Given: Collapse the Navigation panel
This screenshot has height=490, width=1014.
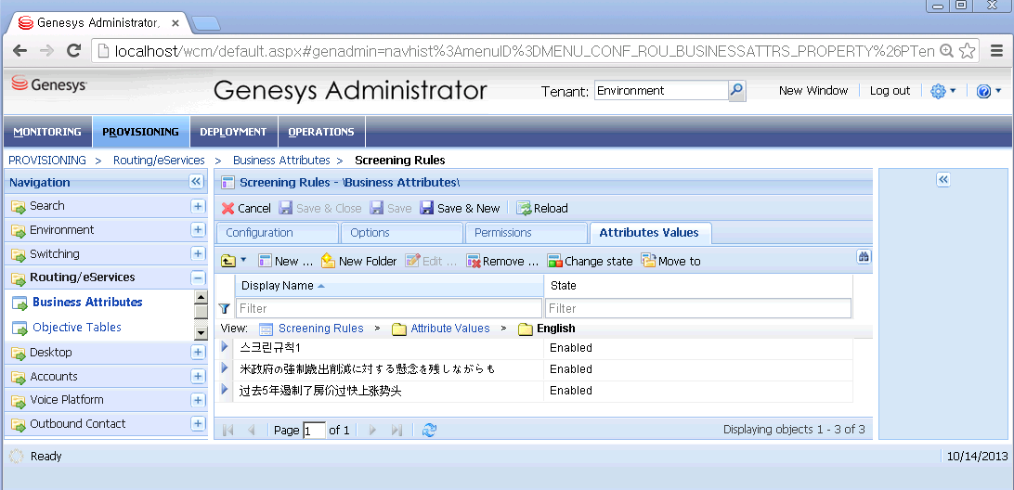Looking at the screenshot, I should (x=196, y=182).
